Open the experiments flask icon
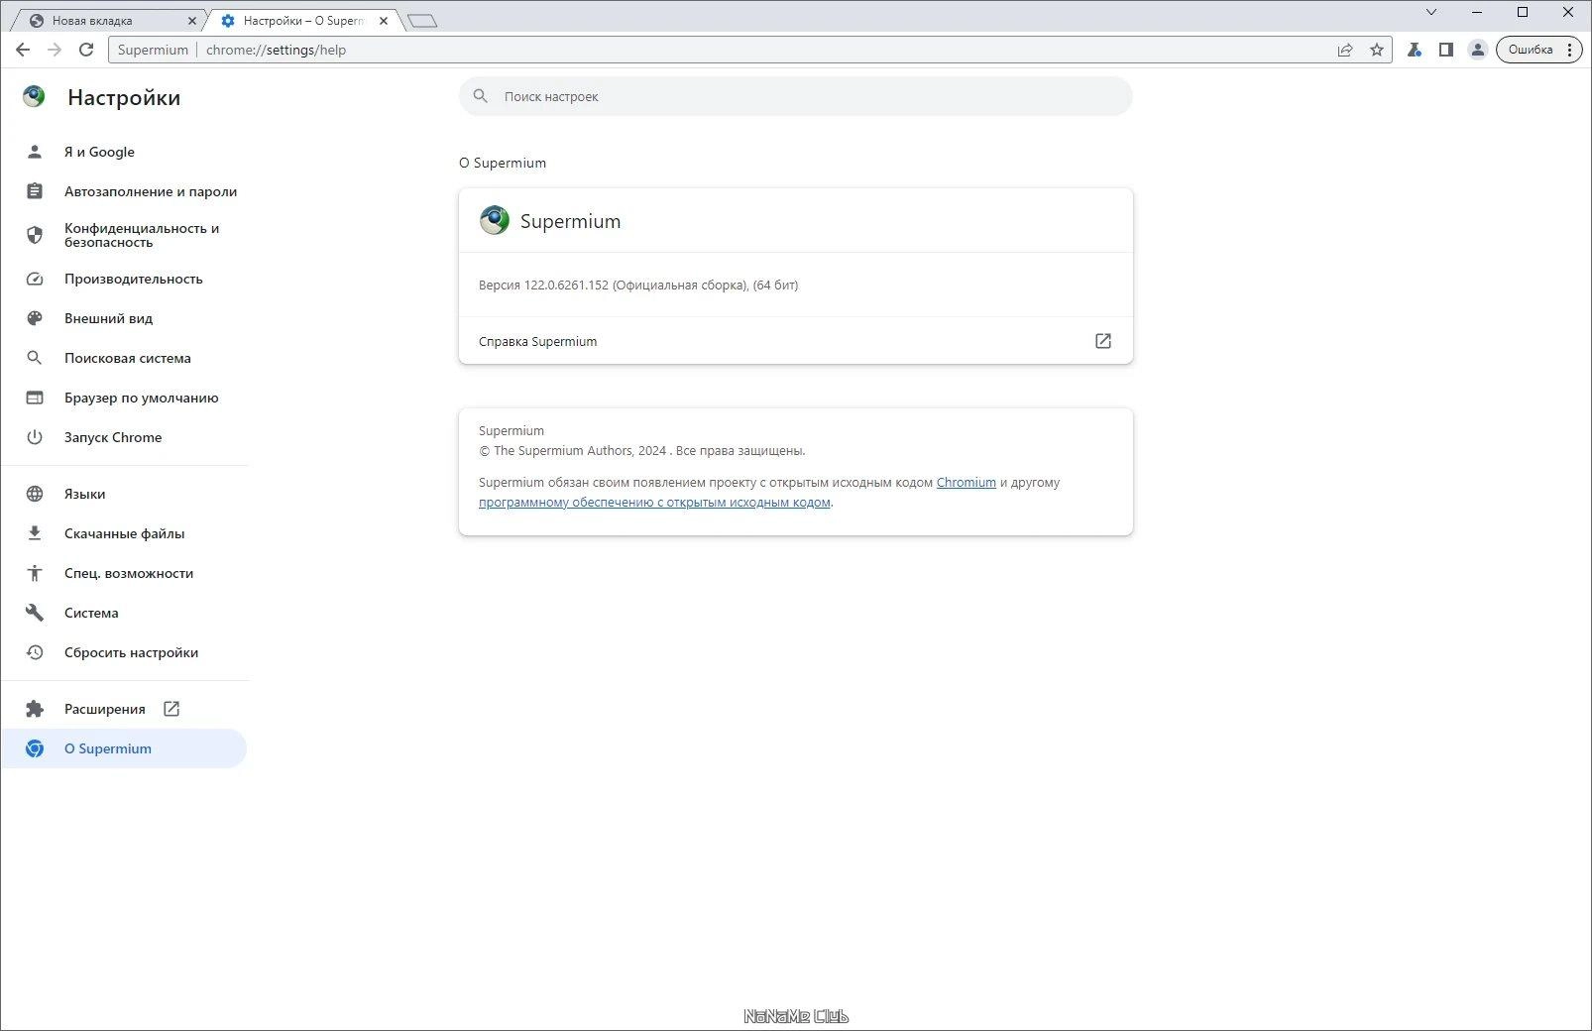Screen dimensions: 1592x1031 (x=1415, y=50)
